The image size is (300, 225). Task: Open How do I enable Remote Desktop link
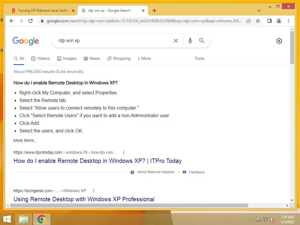[x=97, y=161]
